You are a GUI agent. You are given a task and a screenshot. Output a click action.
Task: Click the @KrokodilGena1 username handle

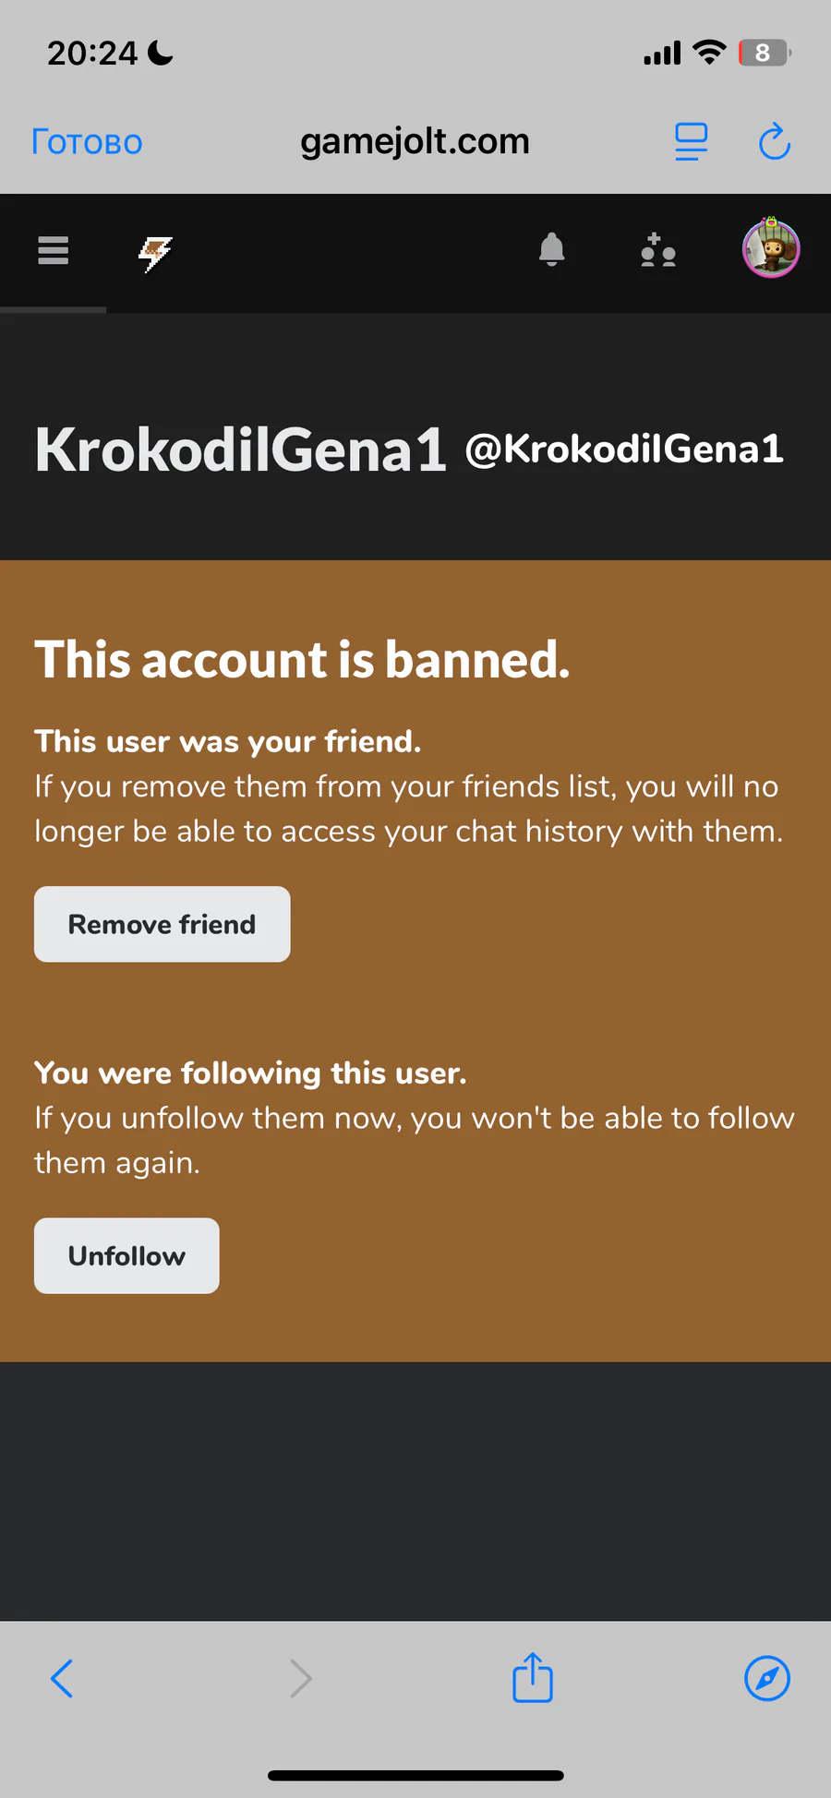624,449
